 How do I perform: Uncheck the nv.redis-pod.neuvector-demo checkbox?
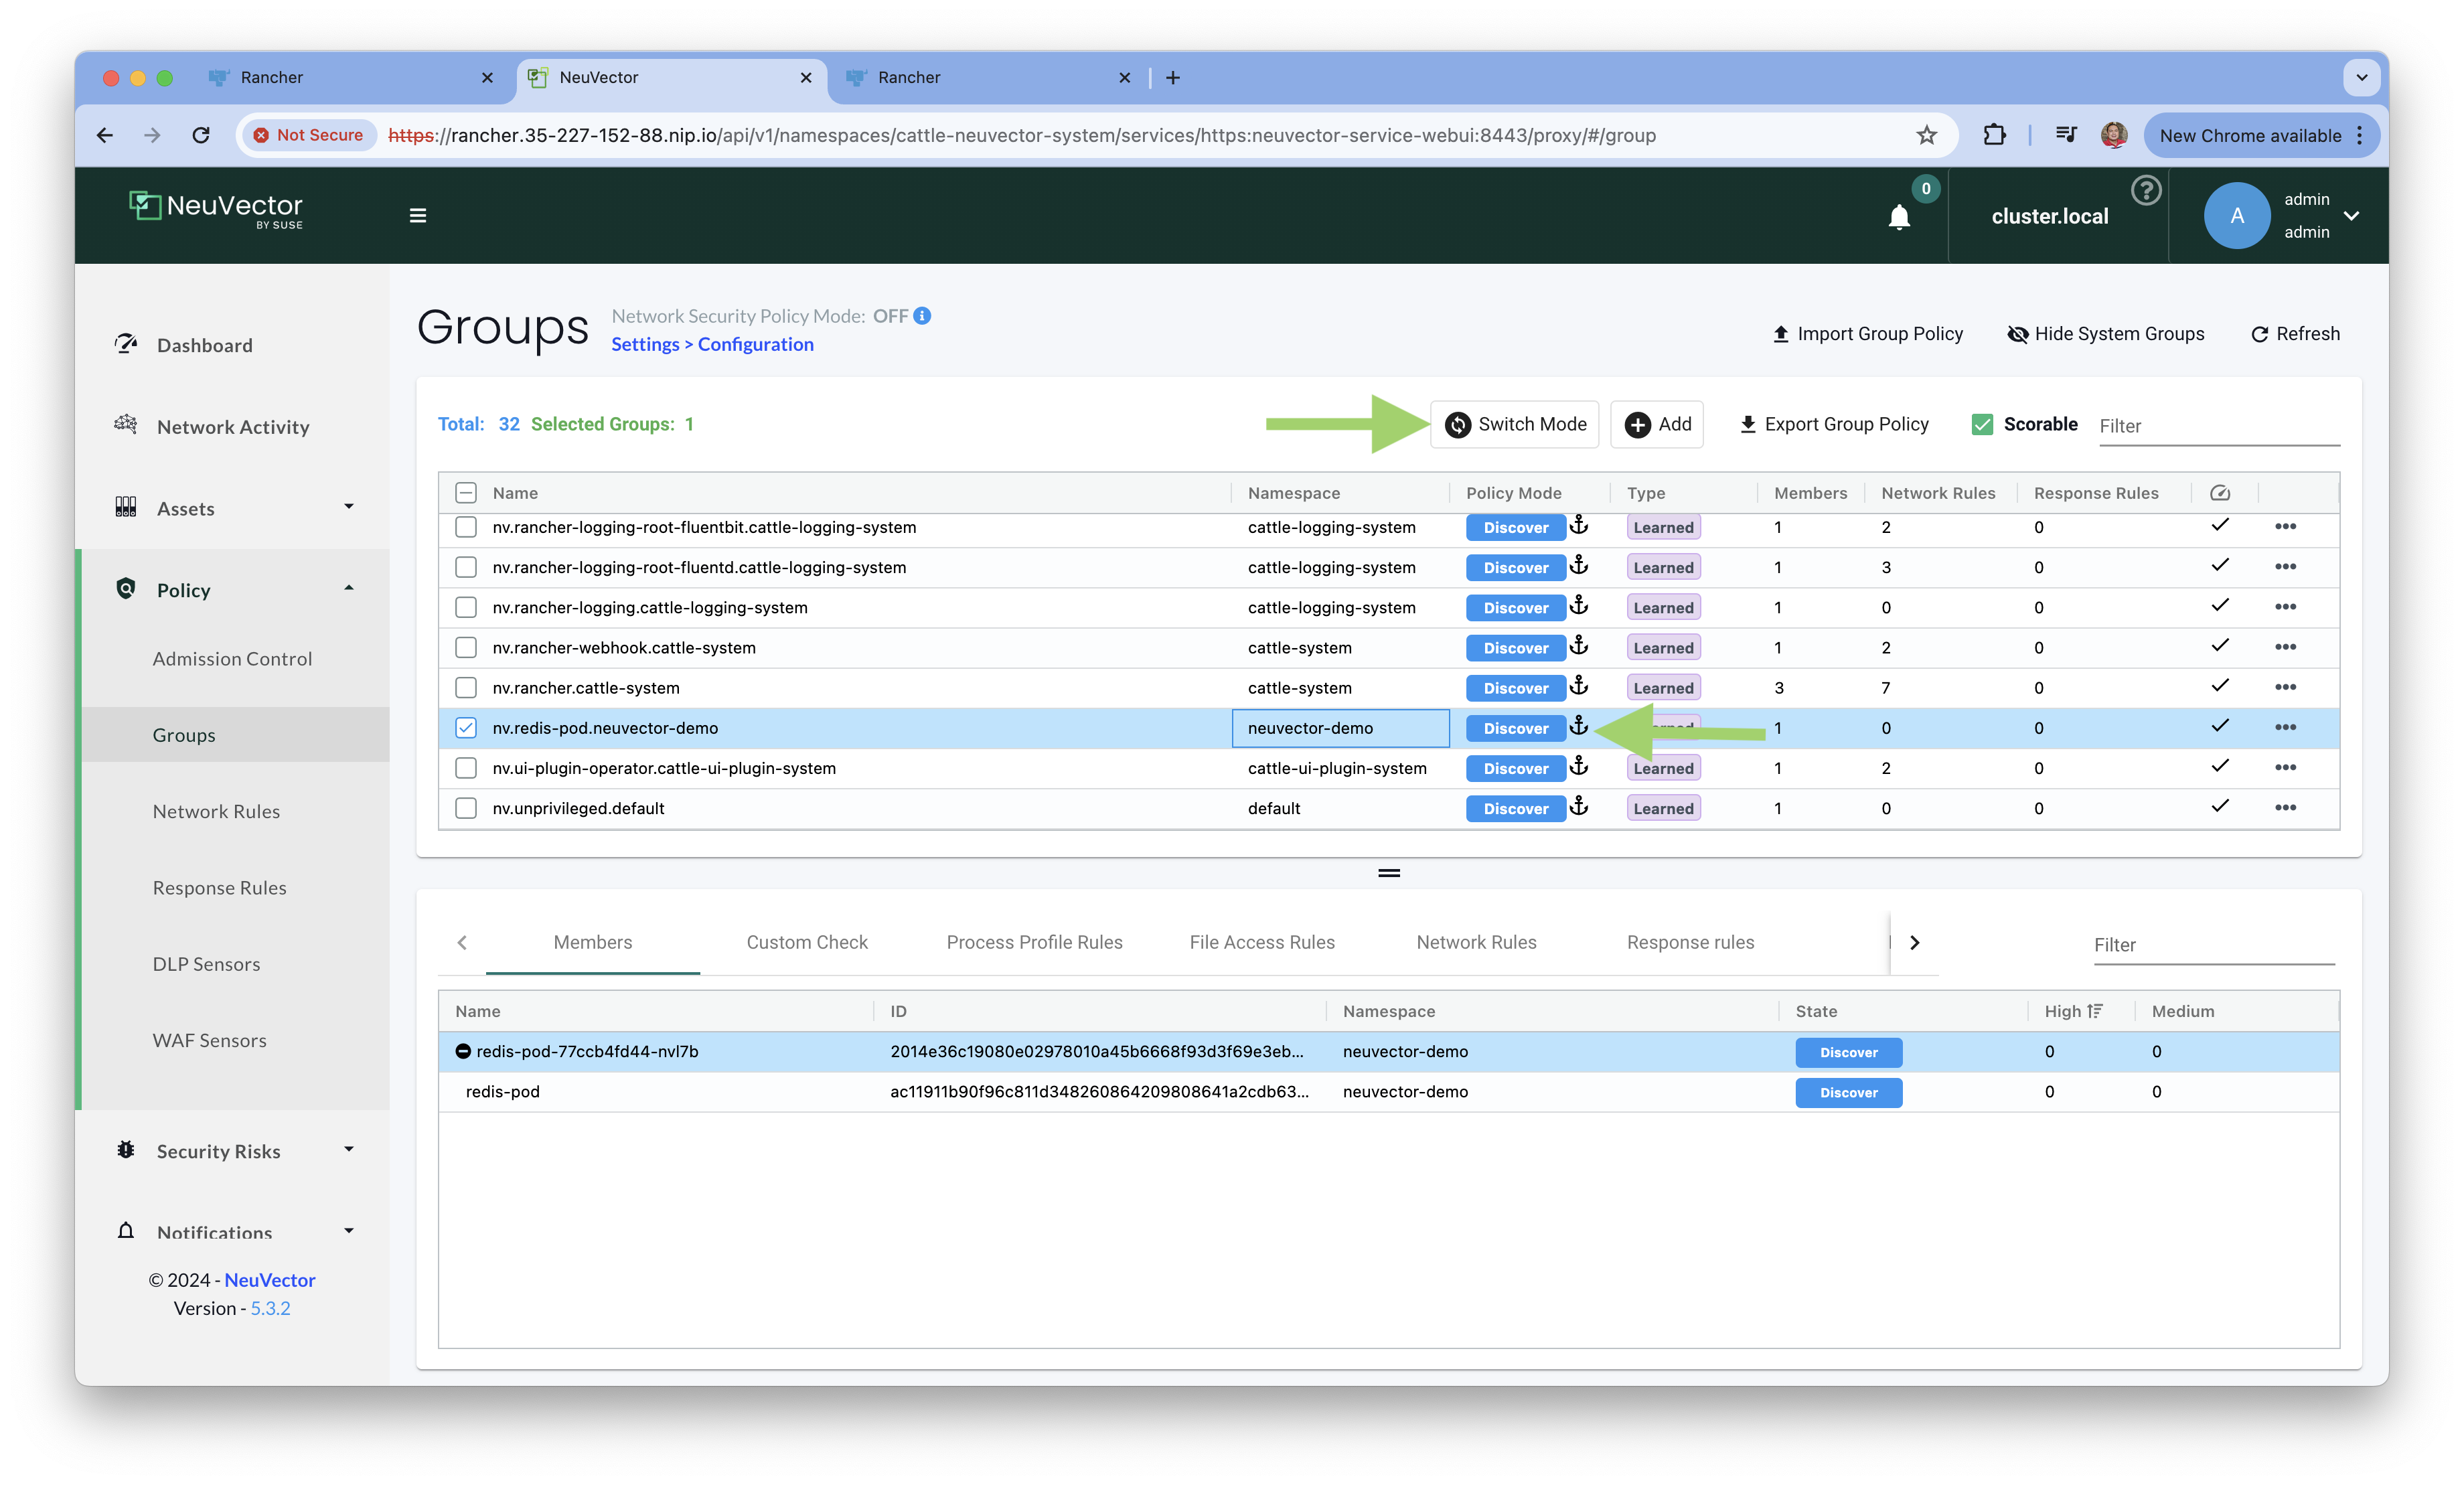tap(466, 728)
